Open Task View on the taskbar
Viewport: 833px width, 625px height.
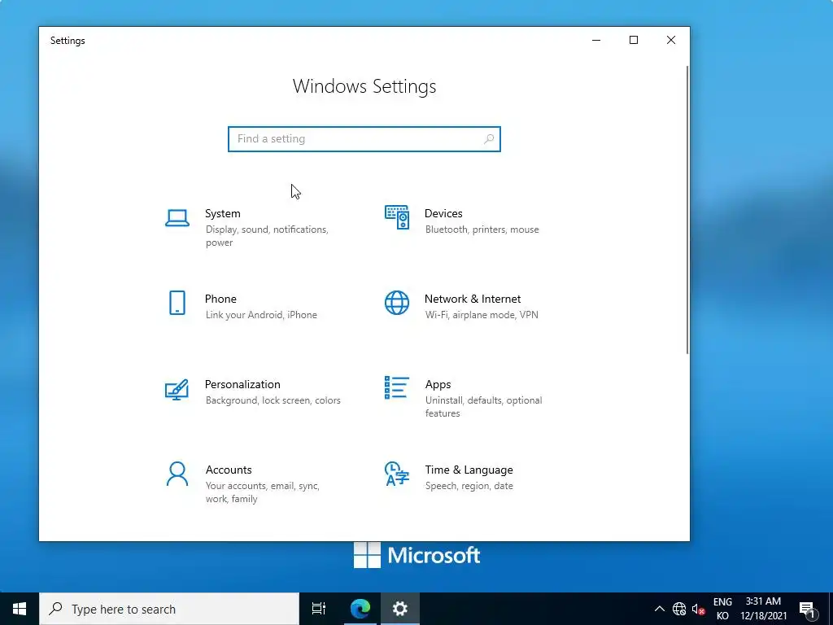pos(319,609)
